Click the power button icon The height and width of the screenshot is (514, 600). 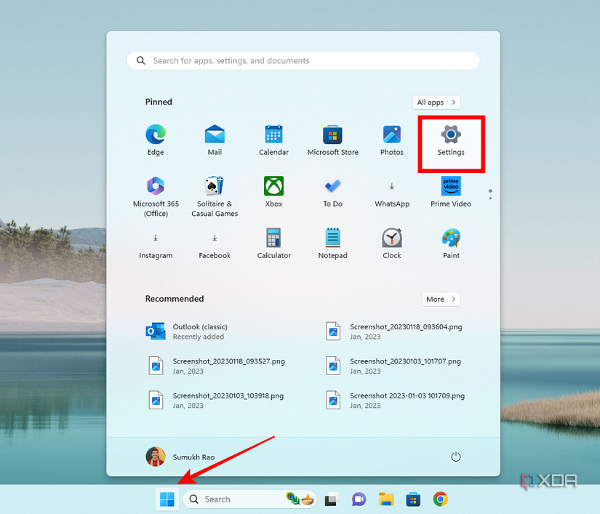[x=456, y=457]
